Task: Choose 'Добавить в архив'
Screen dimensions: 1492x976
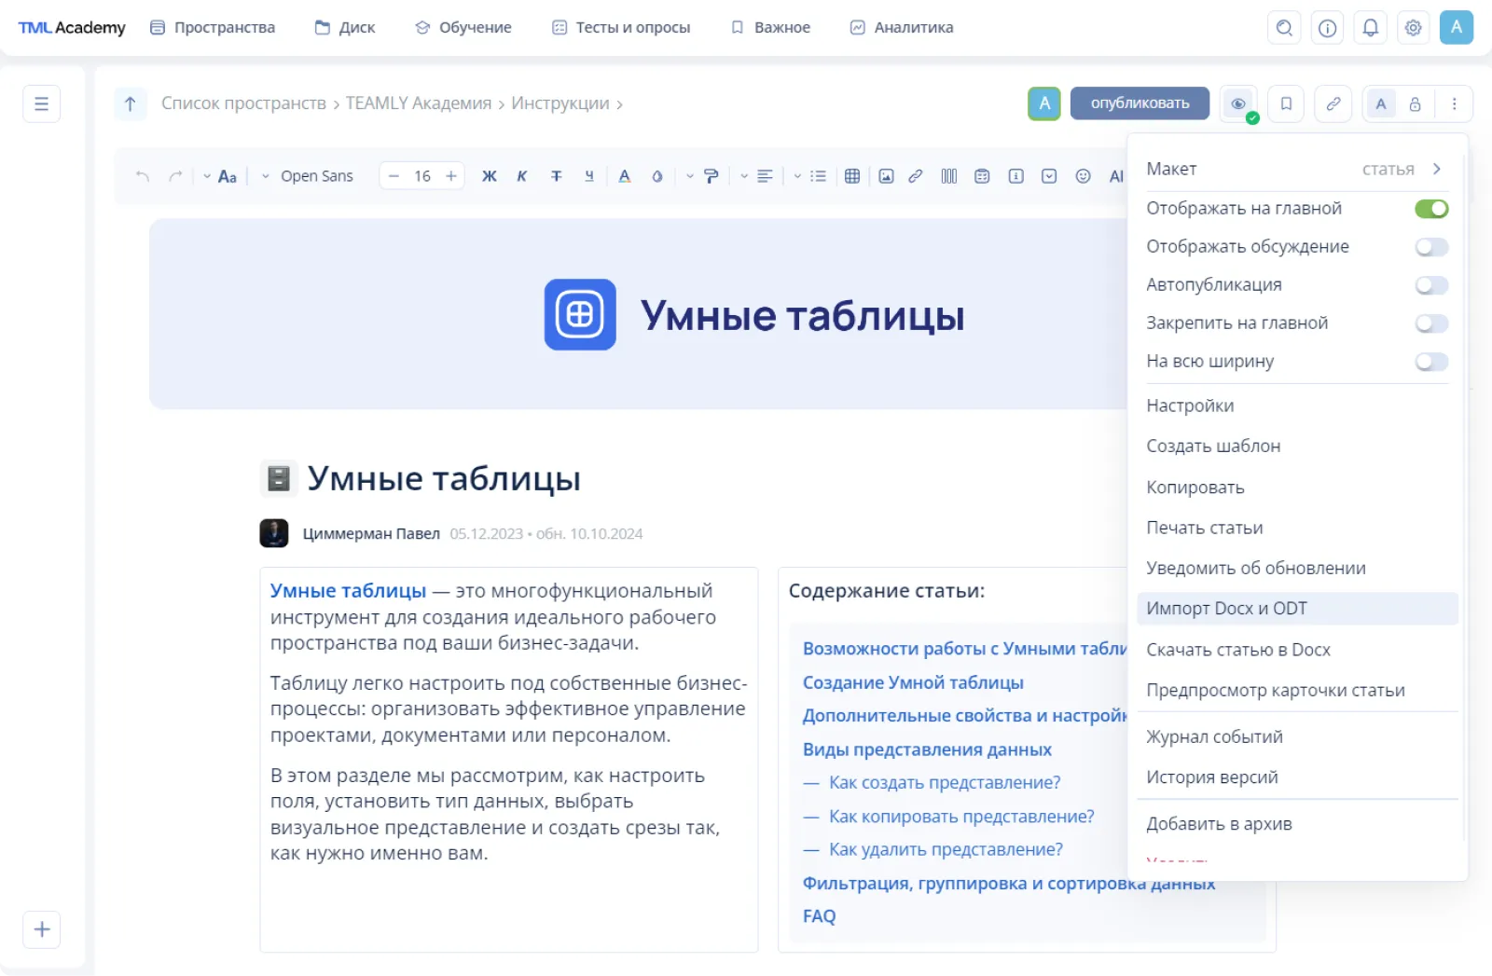Action: click(1297, 824)
